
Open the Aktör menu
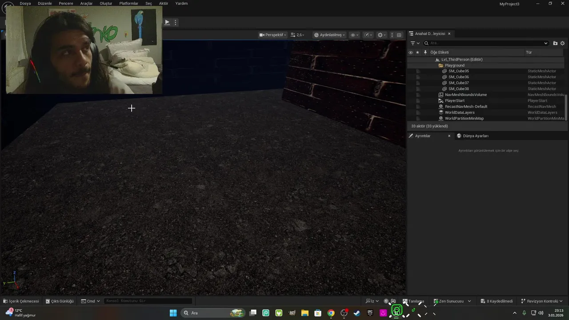pyautogui.click(x=164, y=4)
